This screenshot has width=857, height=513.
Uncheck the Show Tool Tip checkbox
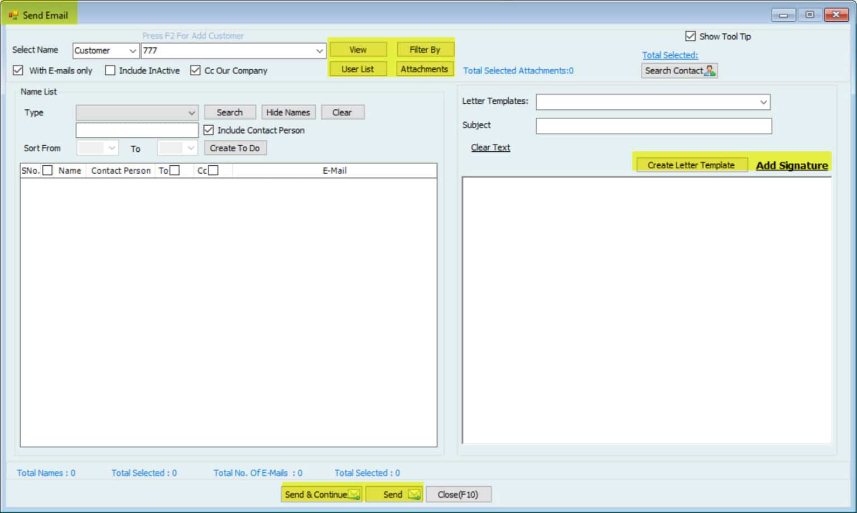690,36
